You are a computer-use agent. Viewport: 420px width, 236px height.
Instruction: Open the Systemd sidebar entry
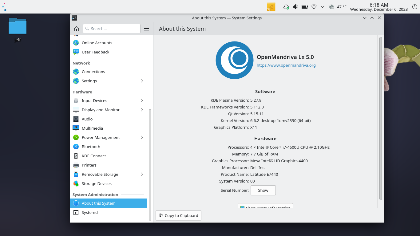108,212
